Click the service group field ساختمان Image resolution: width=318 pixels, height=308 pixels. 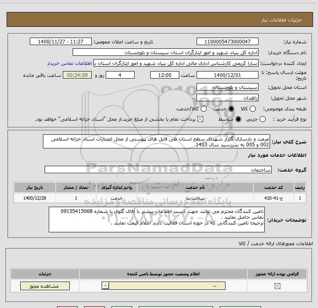coord(158,170)
